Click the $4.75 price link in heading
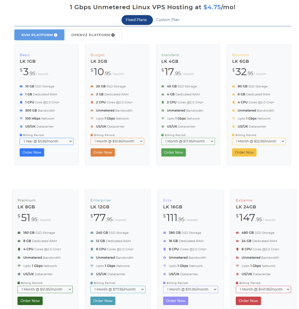 (212, 7)
